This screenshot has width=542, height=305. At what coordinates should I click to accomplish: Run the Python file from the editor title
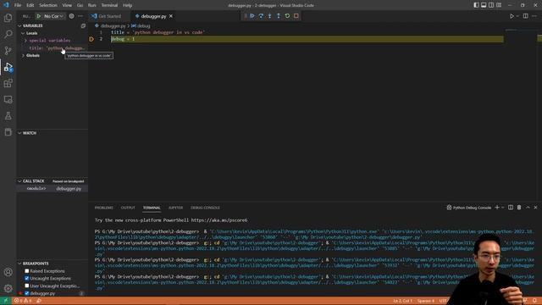click(x=512, y=16)
